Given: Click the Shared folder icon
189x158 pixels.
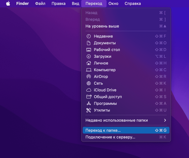Looking at the screenshot, I should pos(89,97).
